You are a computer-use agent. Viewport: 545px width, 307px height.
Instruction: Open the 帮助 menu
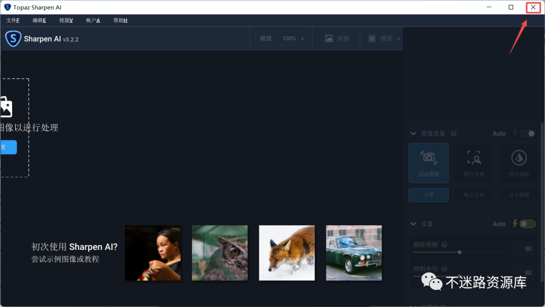[x=120, y=21]
